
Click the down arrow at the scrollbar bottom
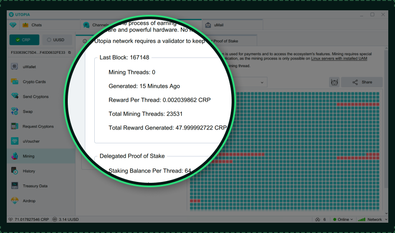pyautogui.click(x=386, y=213)
